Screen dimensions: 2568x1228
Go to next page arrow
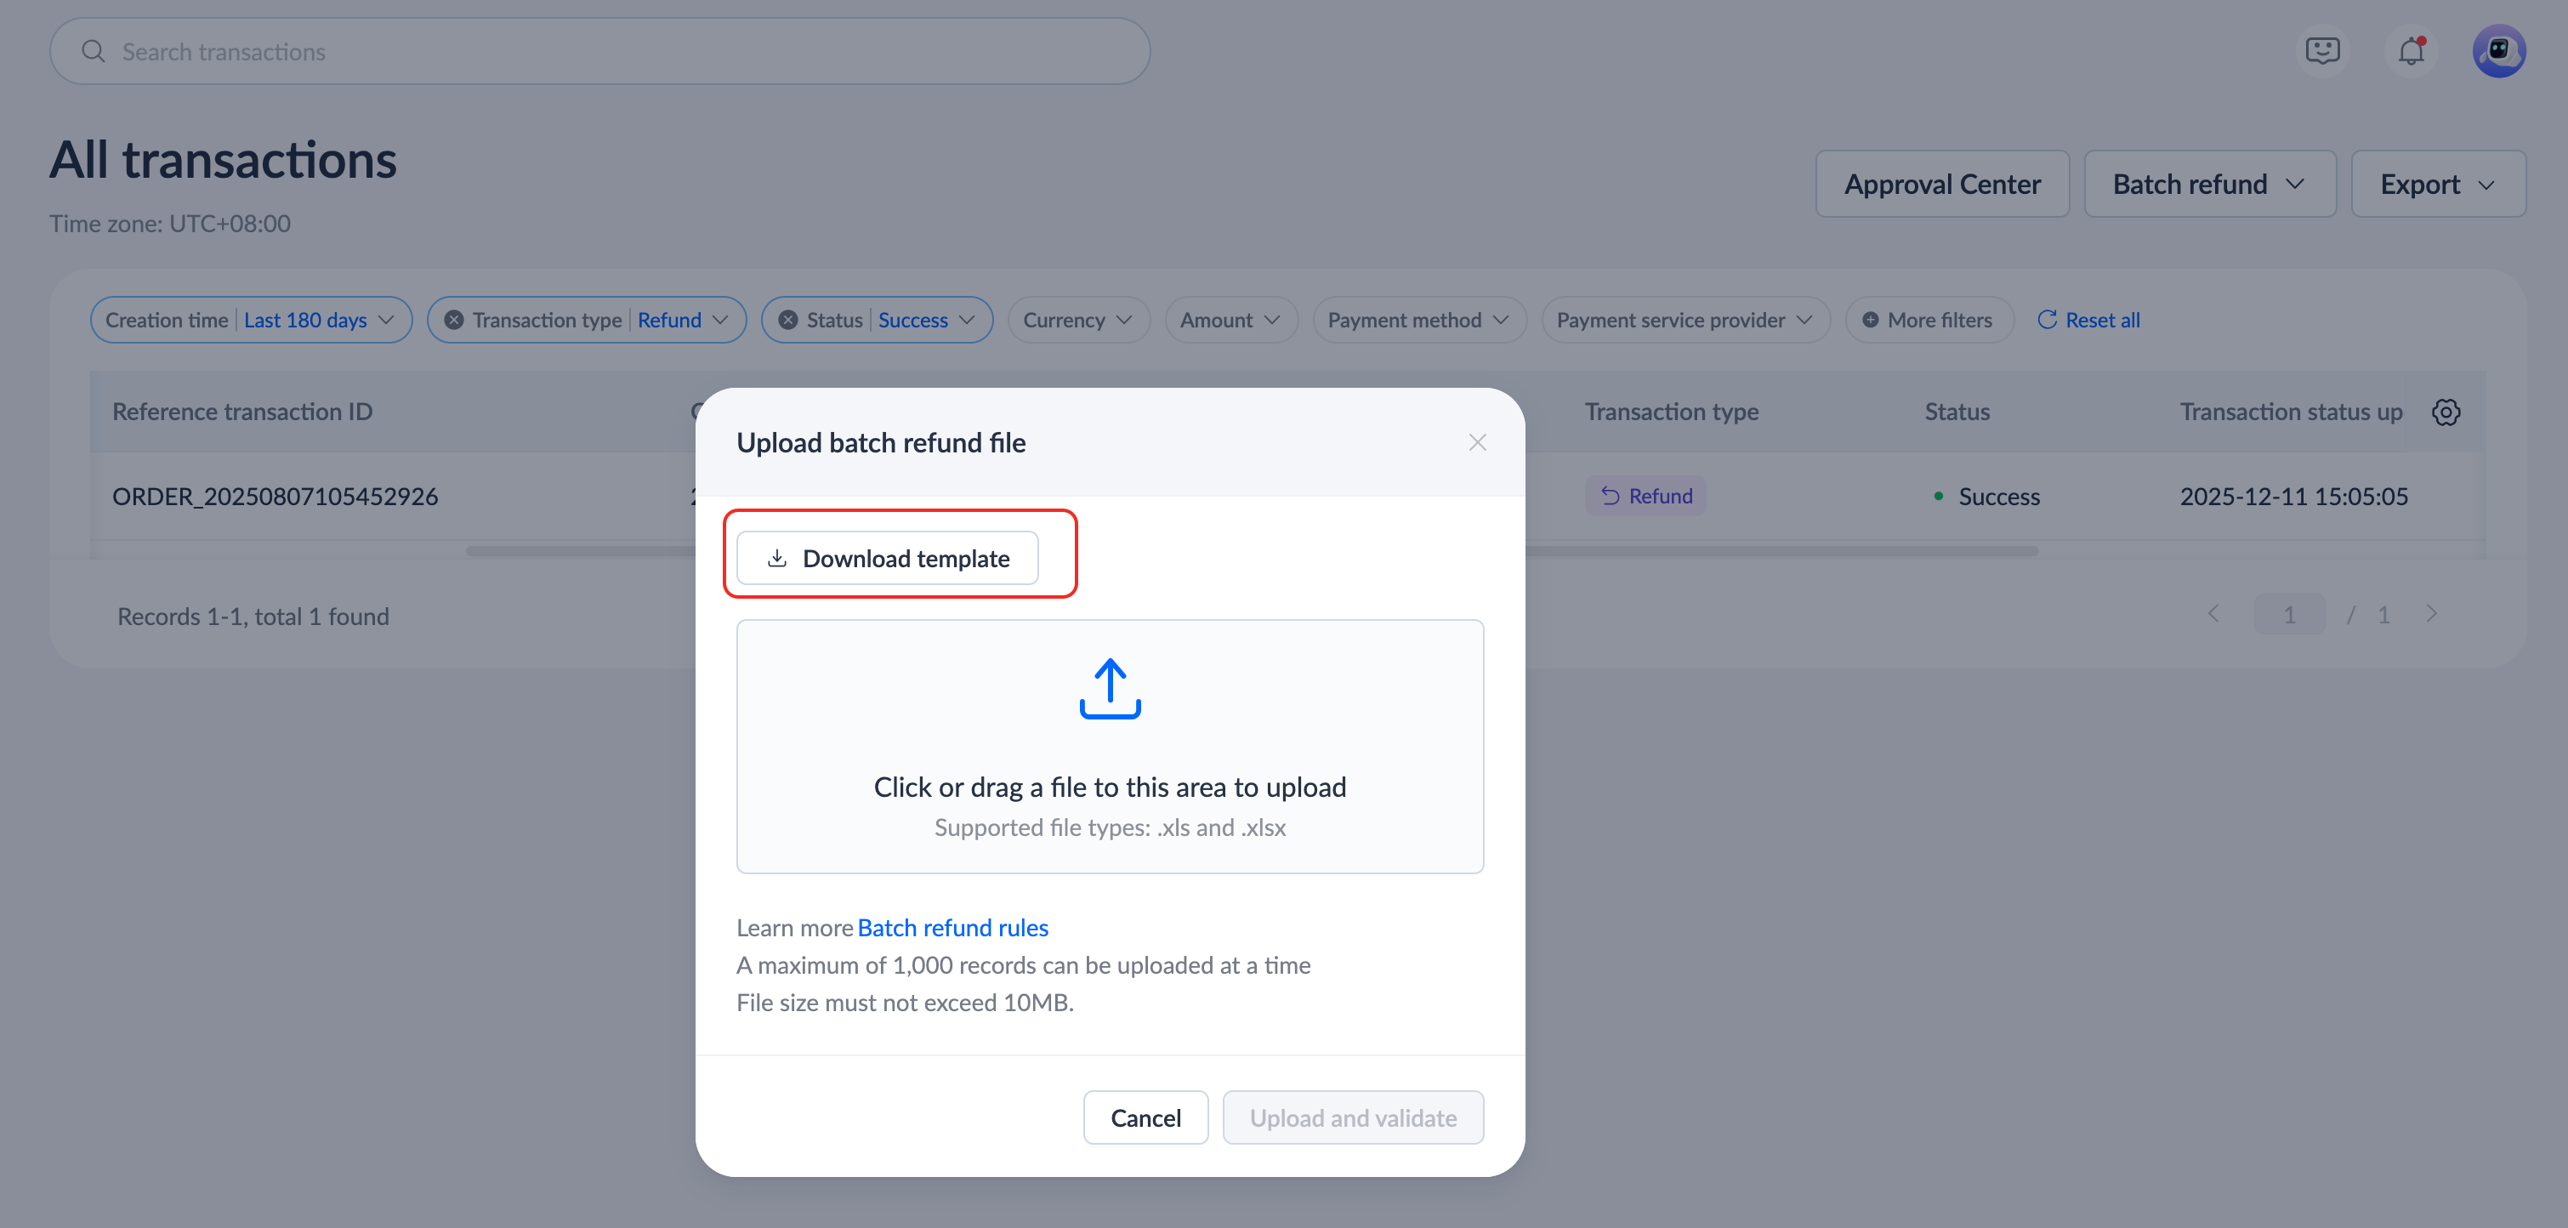[2431, 614]
